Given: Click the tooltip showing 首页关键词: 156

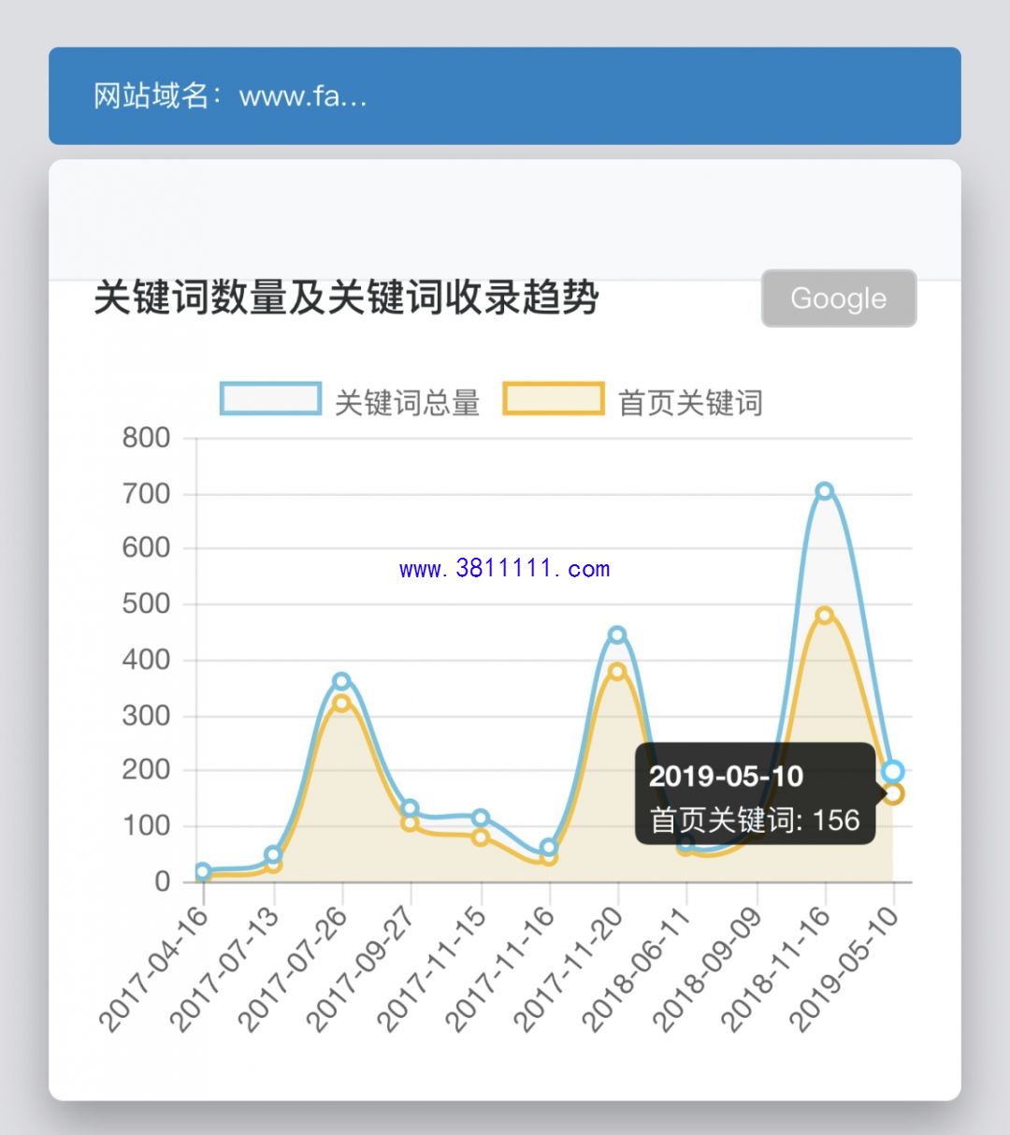Looking at the screenshot, I should 756,794.
